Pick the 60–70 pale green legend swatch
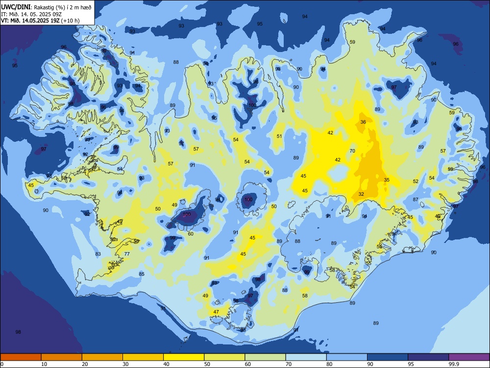The height and width of the screenshot is (368, 490). coord(265,357)
